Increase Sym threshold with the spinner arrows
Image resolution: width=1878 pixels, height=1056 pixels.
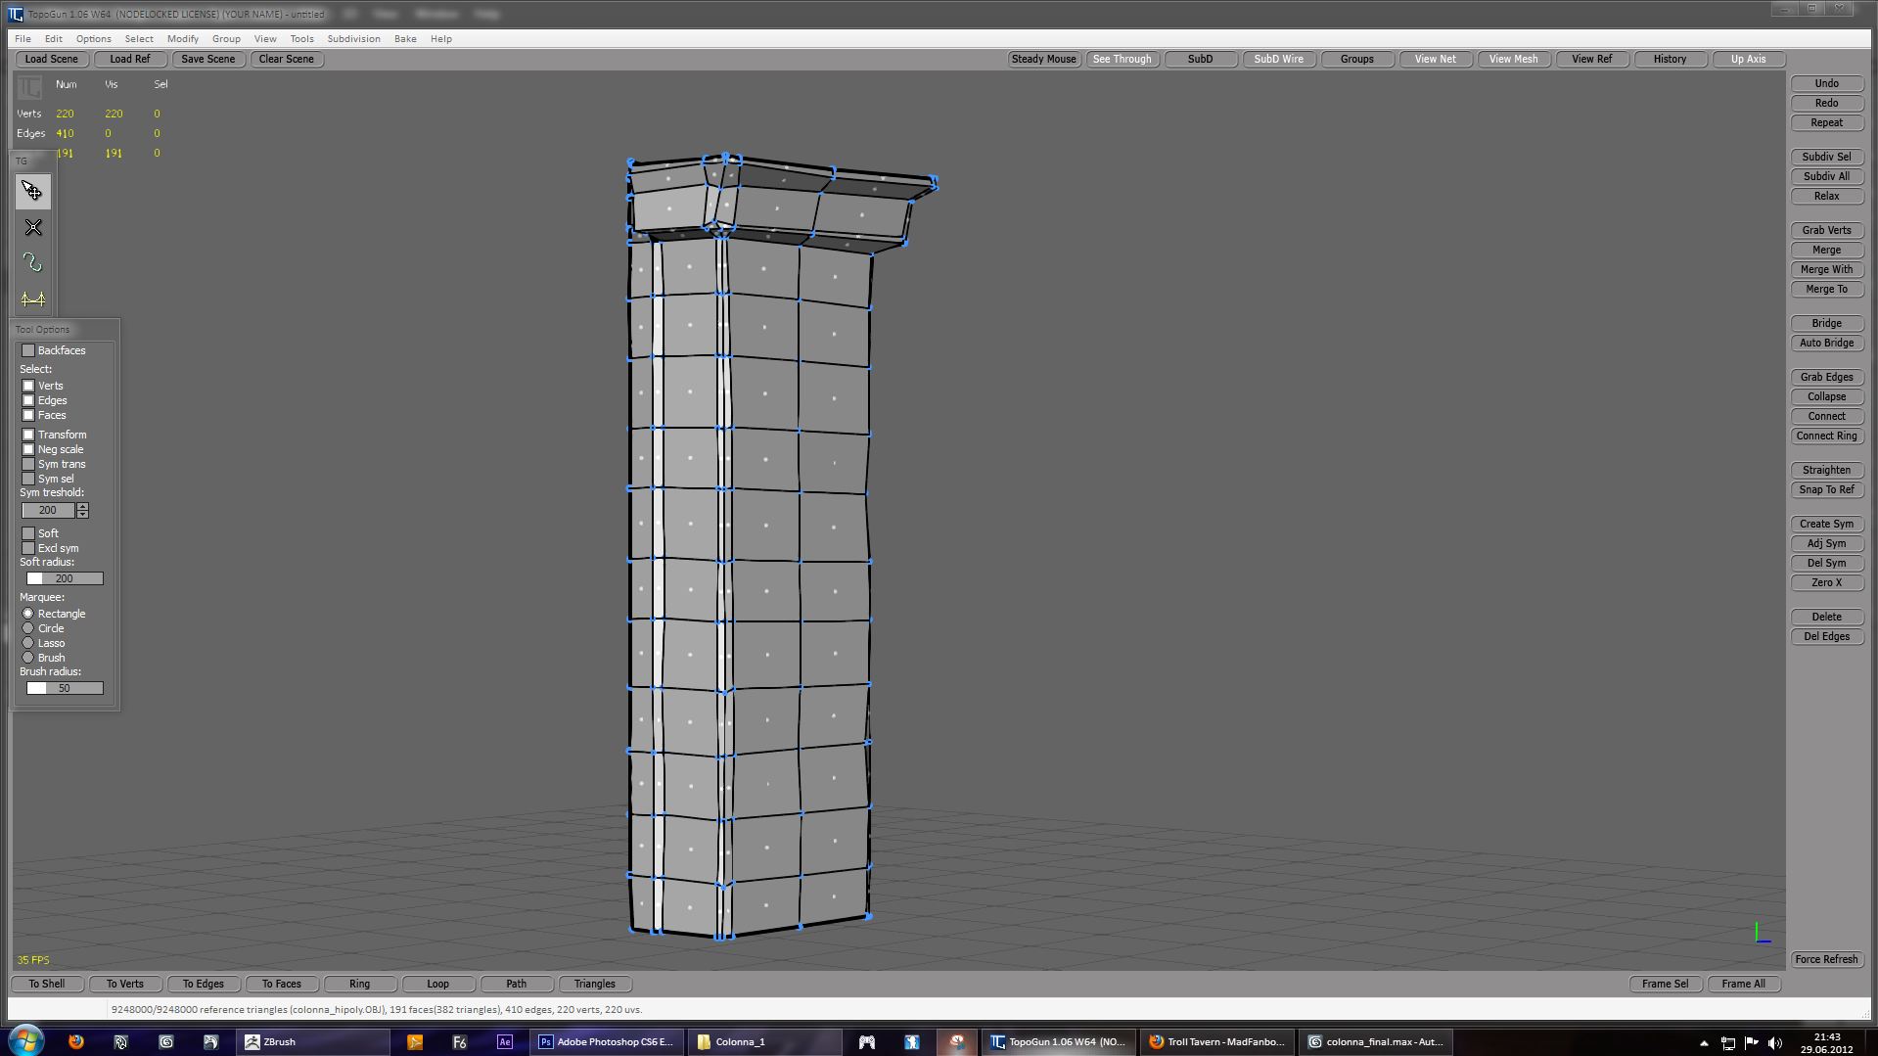(x=82, y=507)
